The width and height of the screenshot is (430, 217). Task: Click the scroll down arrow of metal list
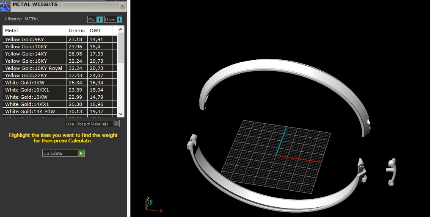click(x=121, y=114)
